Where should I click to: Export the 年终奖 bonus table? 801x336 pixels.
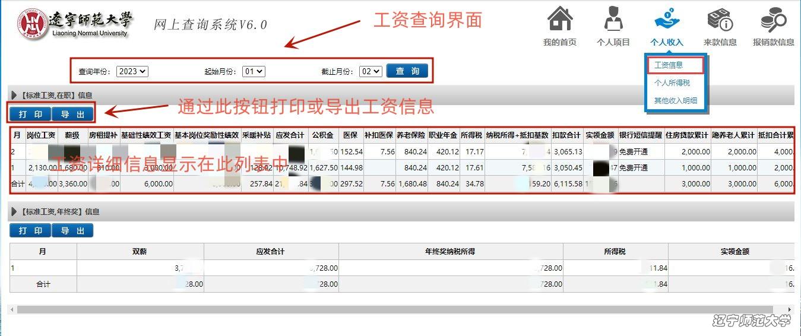tap(72, 231)
